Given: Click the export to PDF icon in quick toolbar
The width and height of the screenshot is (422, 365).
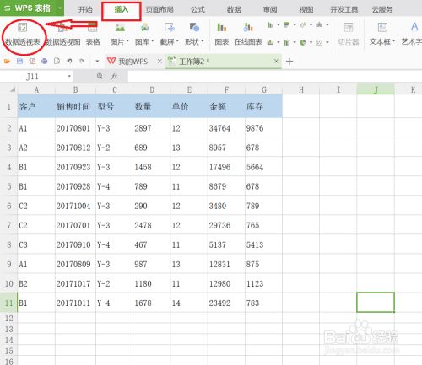Looking at the screenshot, I should [x=32, y=61].
